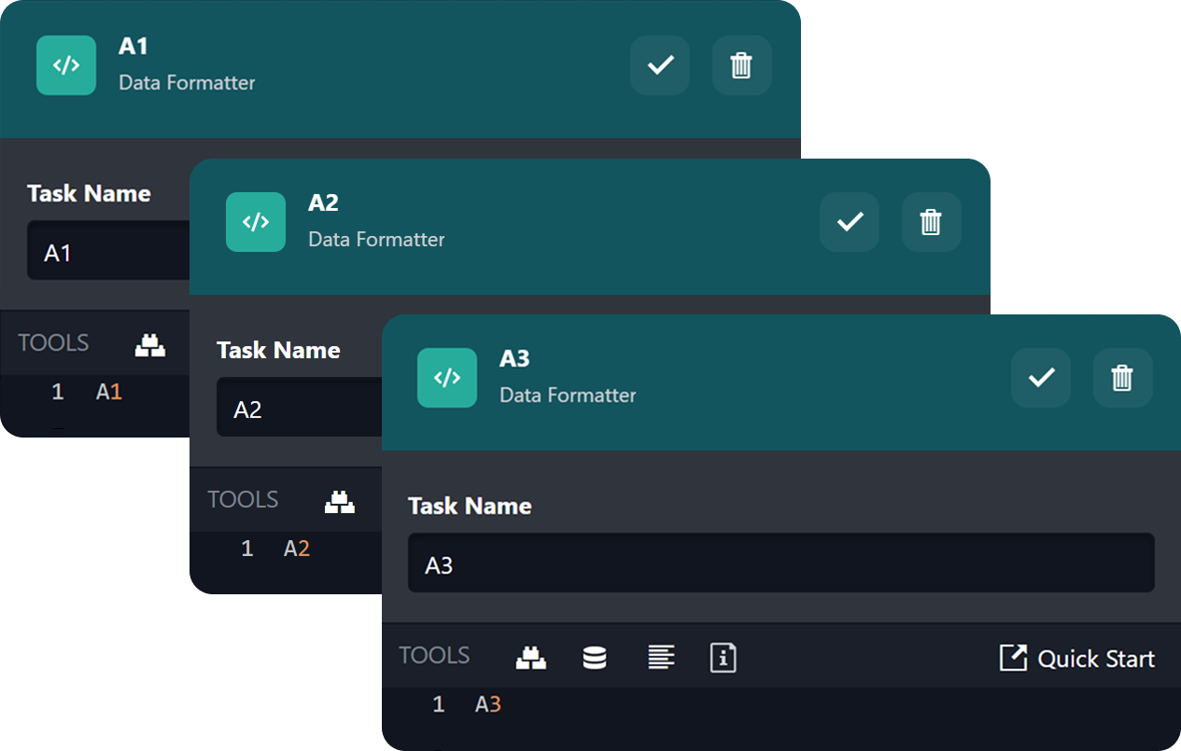Open the info document tool in A3 toolbar
This screenshot has width=1181, height=751.
click(x=724, y=658)
